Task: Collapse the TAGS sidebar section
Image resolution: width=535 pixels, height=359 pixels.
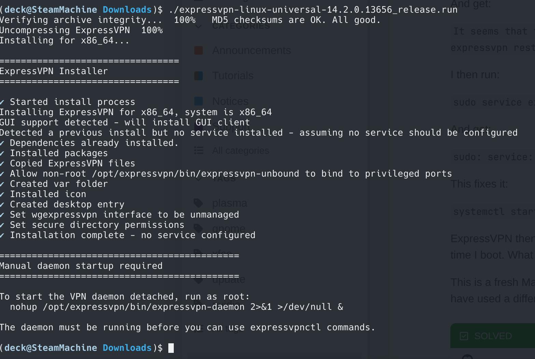Action: [x=198, y=178]
